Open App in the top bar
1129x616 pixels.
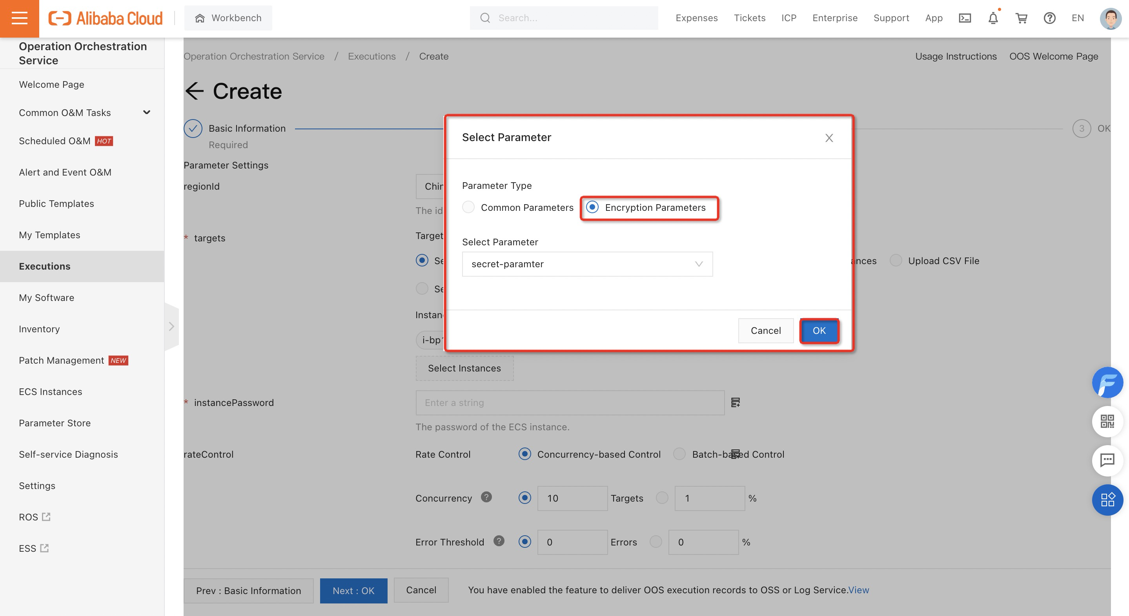[x=934, y=18]
